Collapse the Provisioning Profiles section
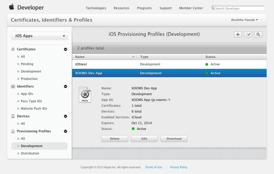 pyautogui.click(x=65, y=131)
